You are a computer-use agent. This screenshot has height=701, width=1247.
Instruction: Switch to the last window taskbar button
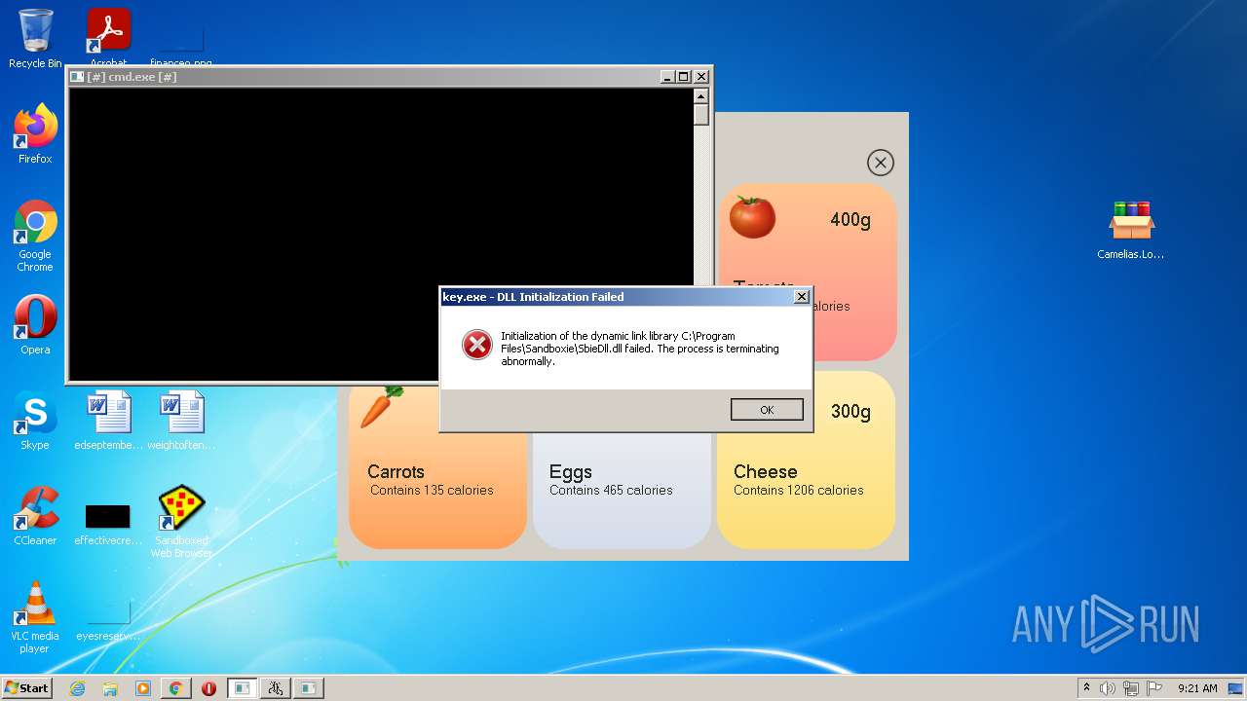308,688
